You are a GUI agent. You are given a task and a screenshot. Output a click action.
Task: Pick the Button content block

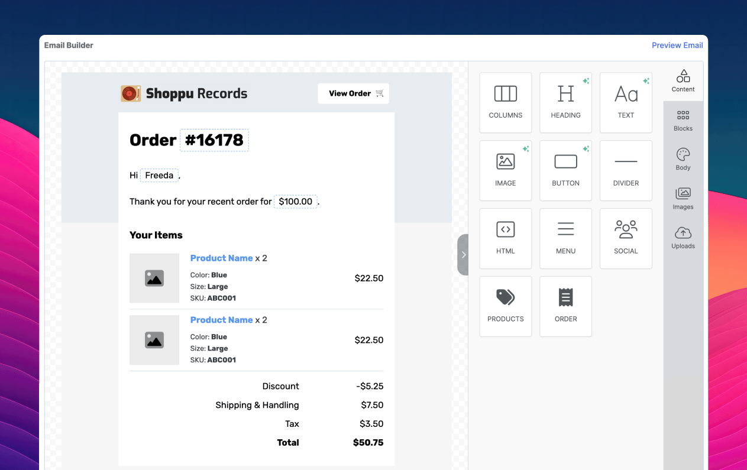[565, 170]
